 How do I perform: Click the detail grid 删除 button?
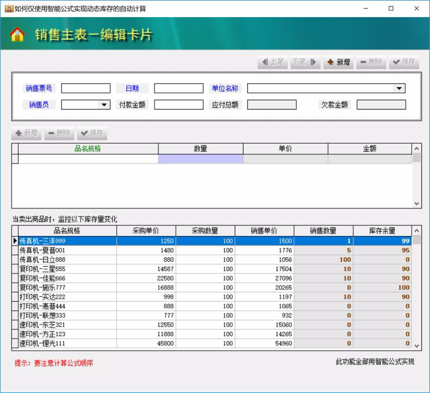pos(59,133)
